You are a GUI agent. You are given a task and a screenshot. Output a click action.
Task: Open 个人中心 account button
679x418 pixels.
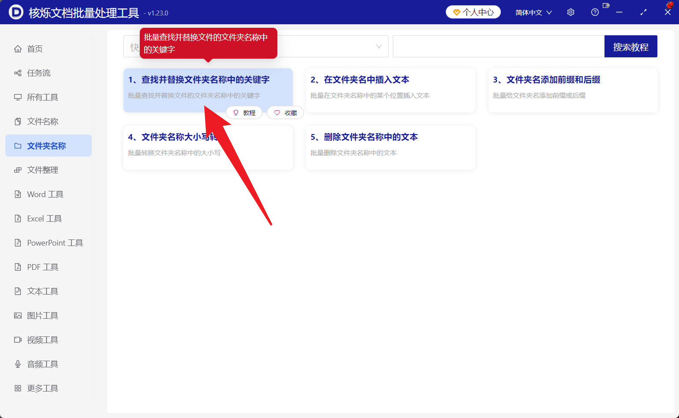(x=473, y=12)
